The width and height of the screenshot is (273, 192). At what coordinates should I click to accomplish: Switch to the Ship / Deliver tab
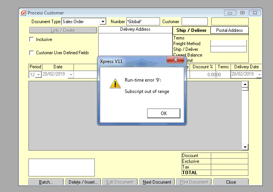(191, 30)
